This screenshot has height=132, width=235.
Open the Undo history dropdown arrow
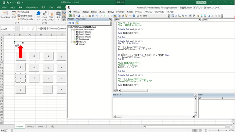pos(10,3)
